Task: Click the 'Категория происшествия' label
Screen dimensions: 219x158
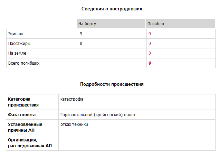Action: tap(23, 102)
